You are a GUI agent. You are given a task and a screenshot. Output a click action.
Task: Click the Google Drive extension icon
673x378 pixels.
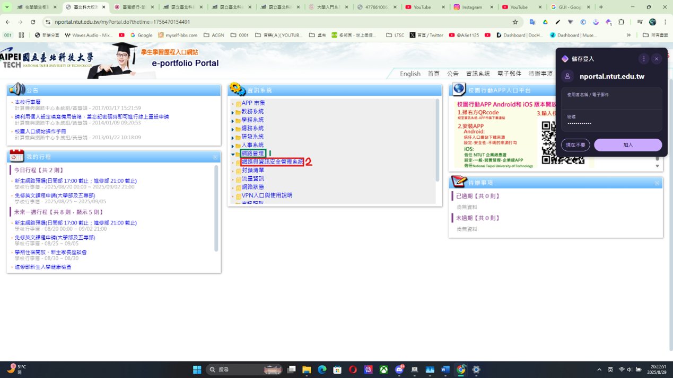pos(545,22)
